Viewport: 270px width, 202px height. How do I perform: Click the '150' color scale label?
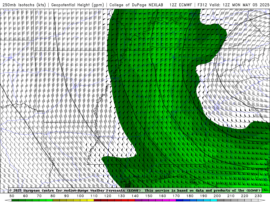pos(148,196)
